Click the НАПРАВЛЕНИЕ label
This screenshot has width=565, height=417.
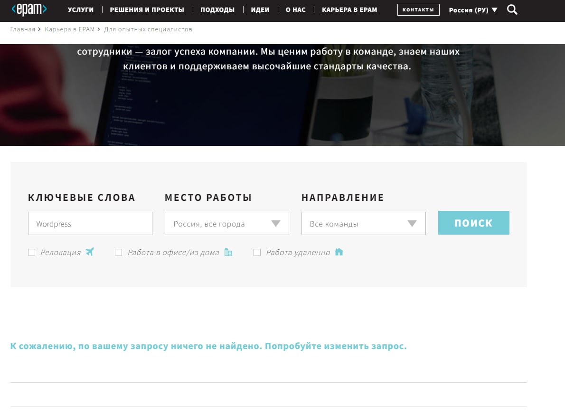(343, 198)
